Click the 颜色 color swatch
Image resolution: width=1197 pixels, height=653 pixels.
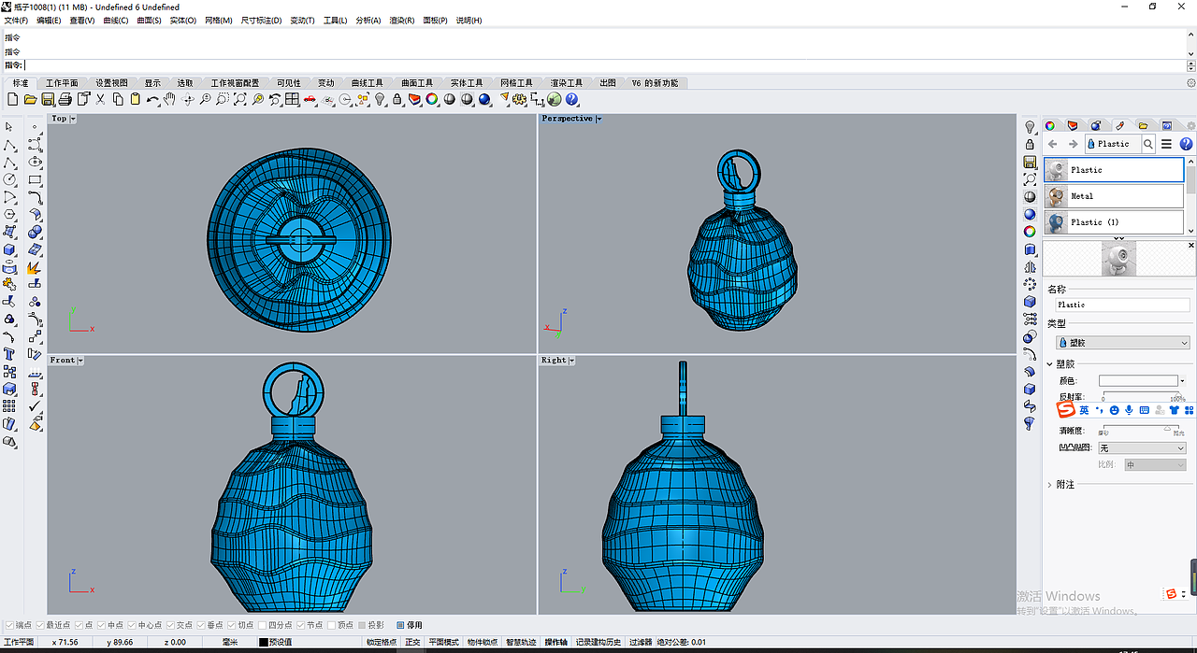point(1138,381)
